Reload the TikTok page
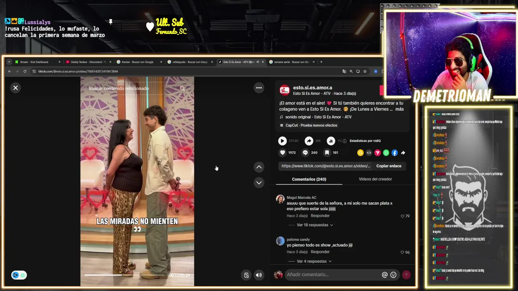This screenshot has height=291, width=518. click(x=25, y=72)
